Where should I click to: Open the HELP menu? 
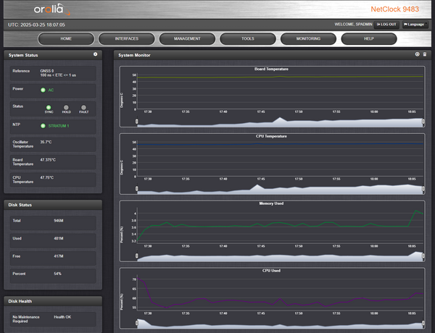click(x=369, y=39)
